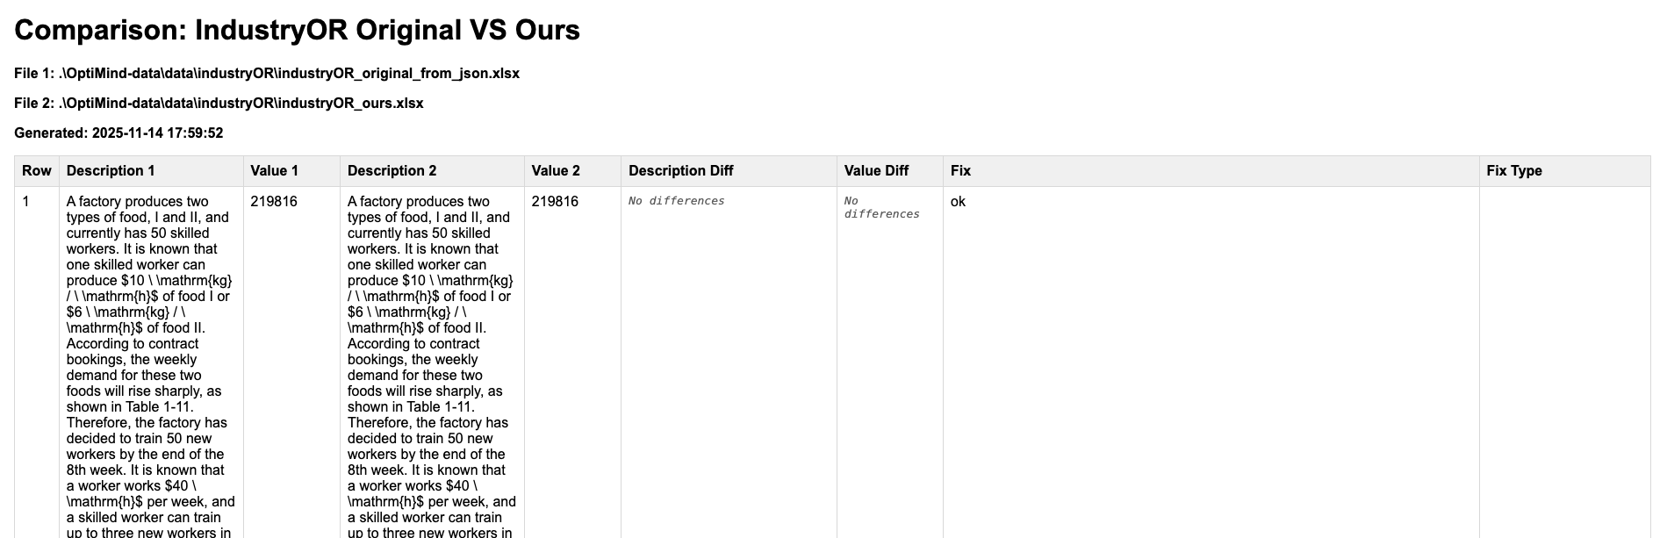This screenshot has width=1667, height=538.
Task: Select the 'Description 1' column header
Action: [x=111, y=171]
